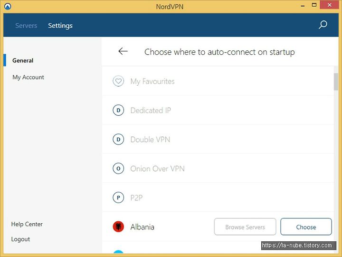Open the Help Center link

click(27, 224)
